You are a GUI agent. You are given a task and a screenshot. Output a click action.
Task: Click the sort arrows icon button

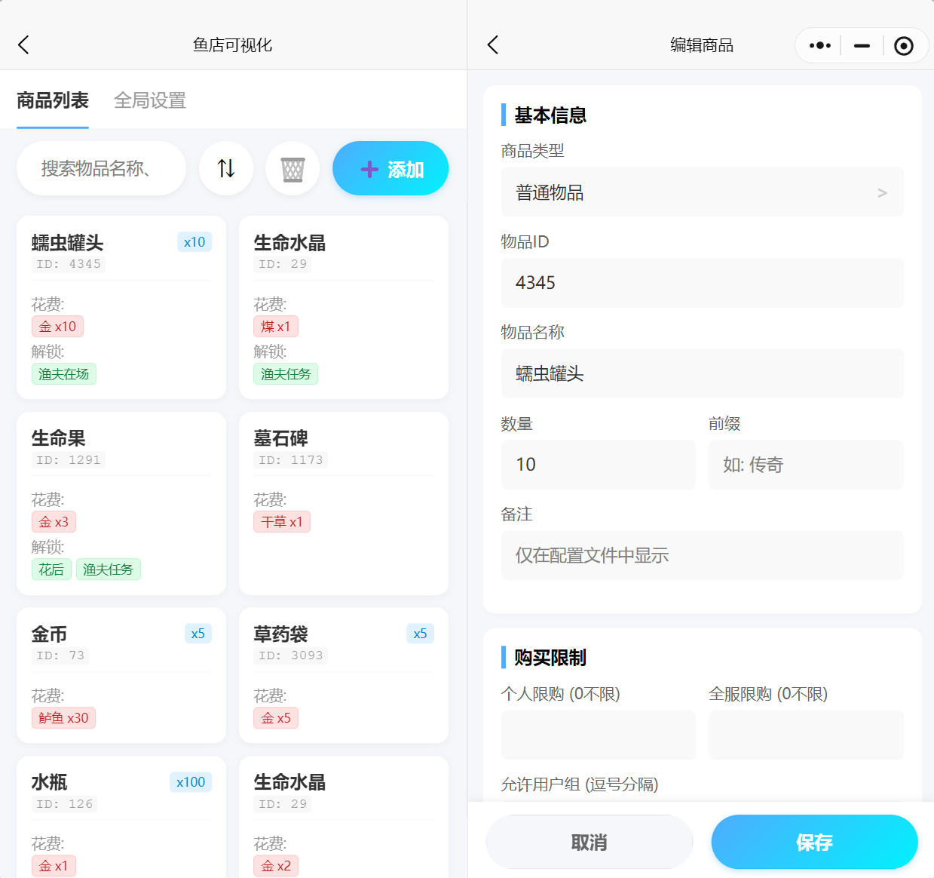point(226,168)
